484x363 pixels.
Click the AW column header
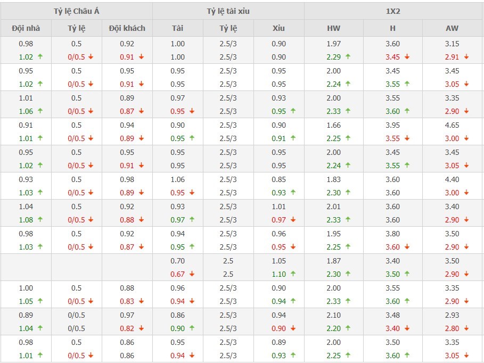(x=452, y=28)
